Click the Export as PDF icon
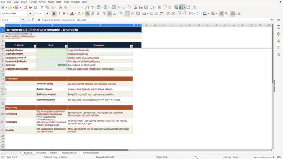Screen dimensions: 283x159 coord(25,7)
